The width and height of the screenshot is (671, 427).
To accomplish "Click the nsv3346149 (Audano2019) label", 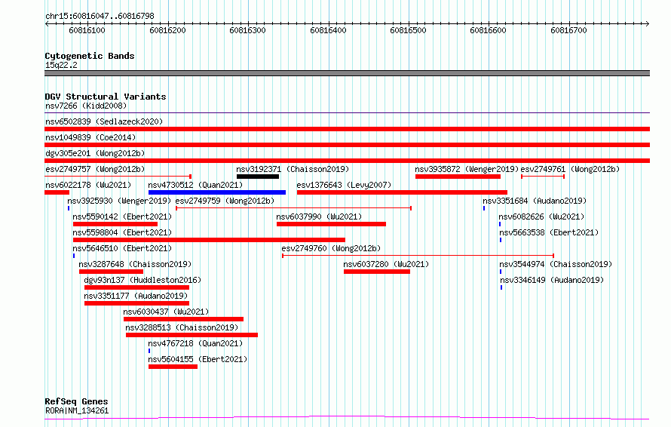I will point(552,280).
